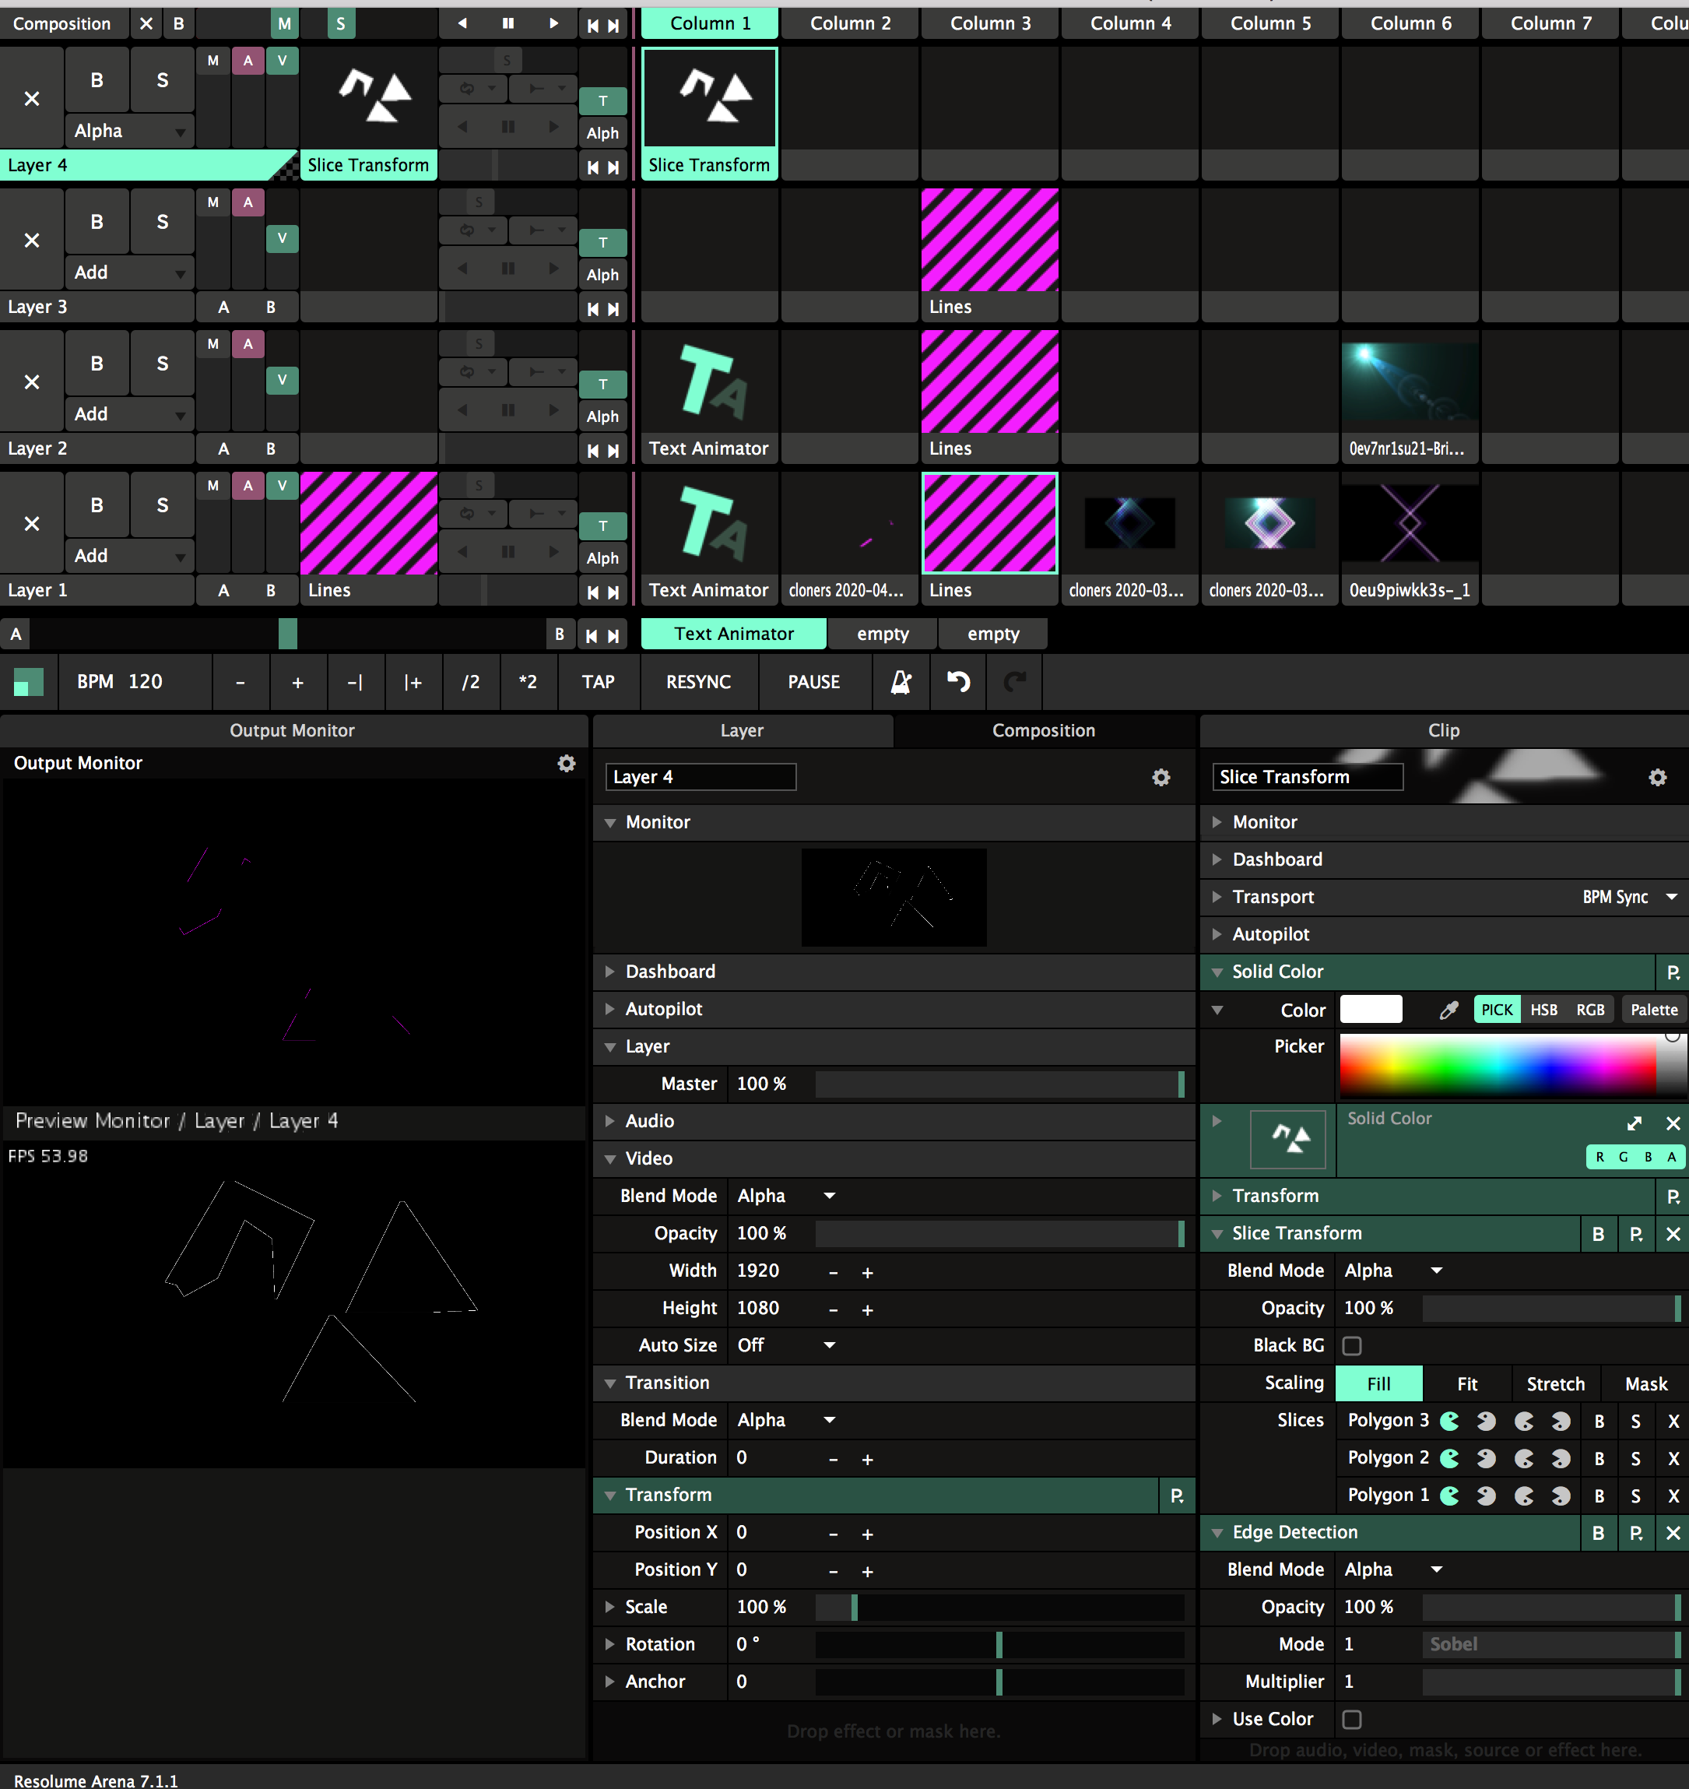This screenshot has width=1689, height=1789.
Task: Click the undo arrow icon
Action: pos(958,683)
